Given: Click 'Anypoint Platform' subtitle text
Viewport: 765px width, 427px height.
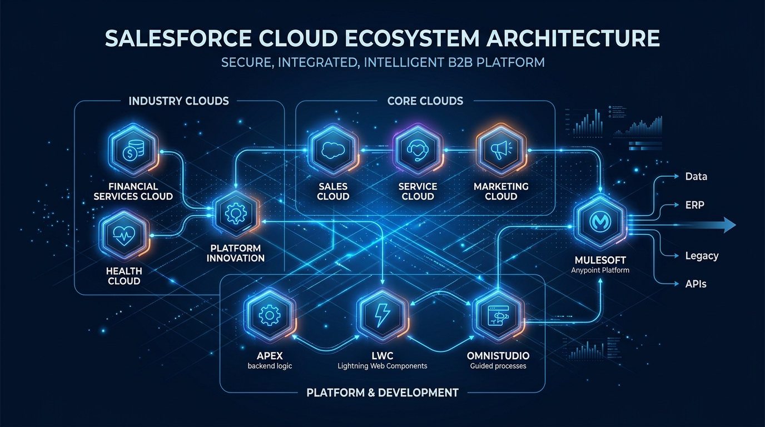Looking at the screenshot, I should [x=599, y=270].
